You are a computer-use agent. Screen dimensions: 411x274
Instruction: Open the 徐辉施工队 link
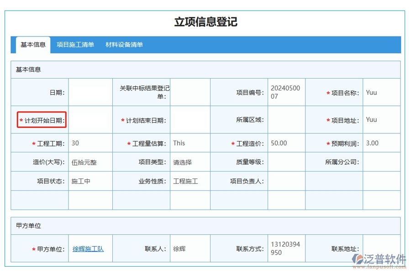[90, 248]
